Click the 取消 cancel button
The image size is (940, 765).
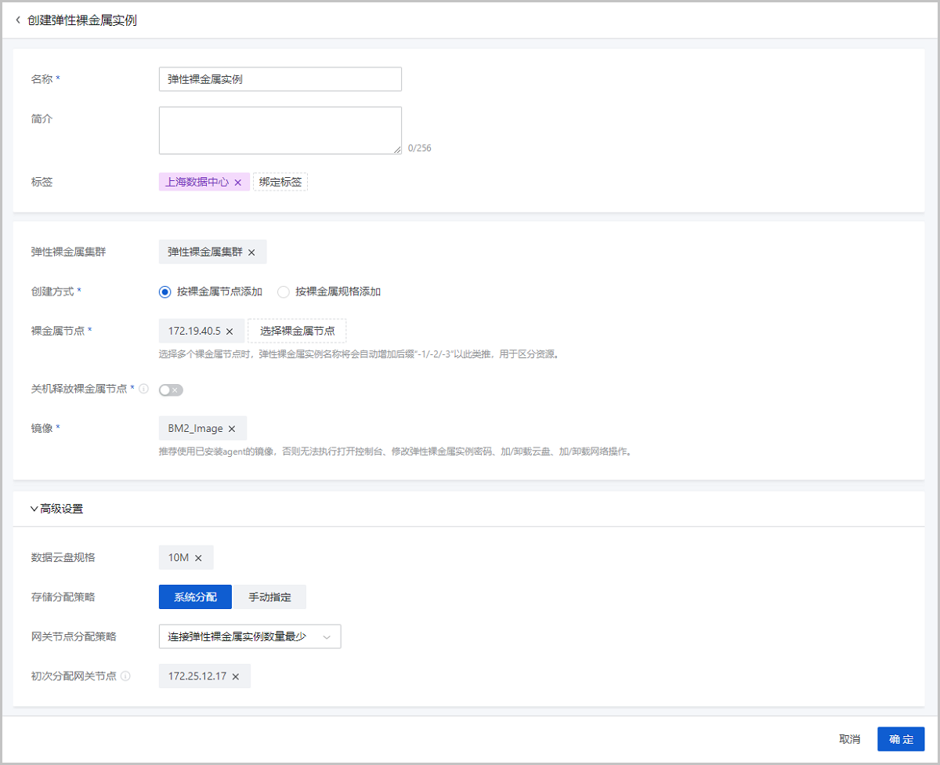(x=850, y=739)
